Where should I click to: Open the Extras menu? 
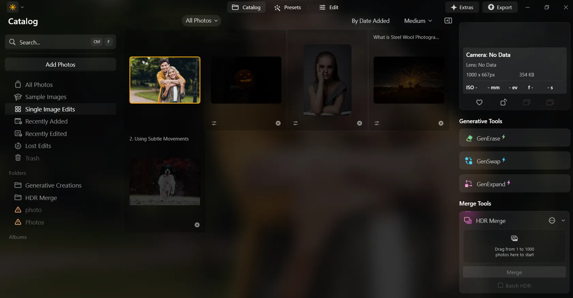(462, 7)
